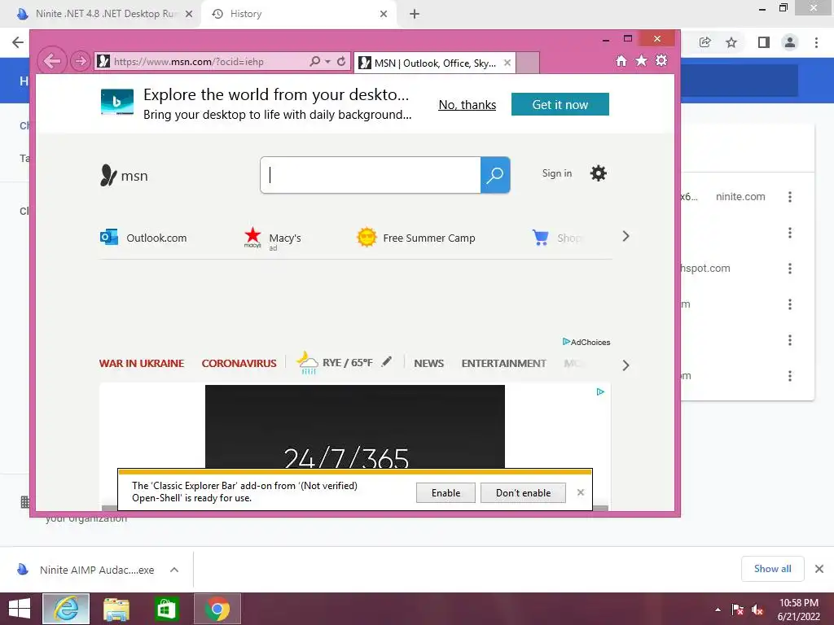Open more actions for the ninite.com history entry
834x625 pixels.
[x=790, y=197]
